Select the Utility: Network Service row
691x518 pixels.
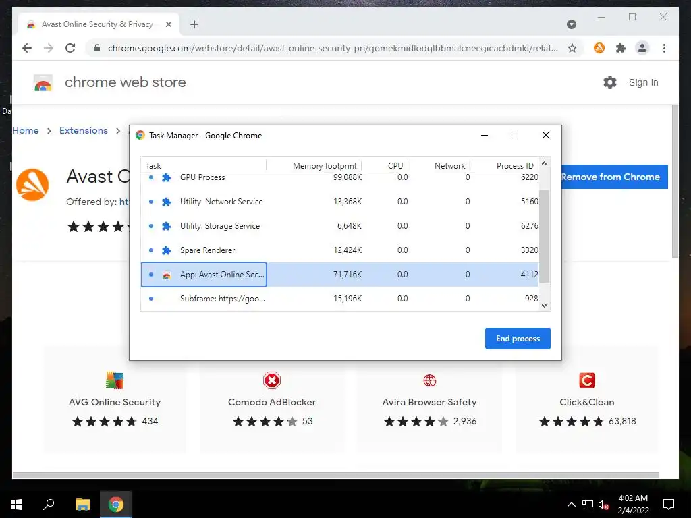(x=340, y=201)
